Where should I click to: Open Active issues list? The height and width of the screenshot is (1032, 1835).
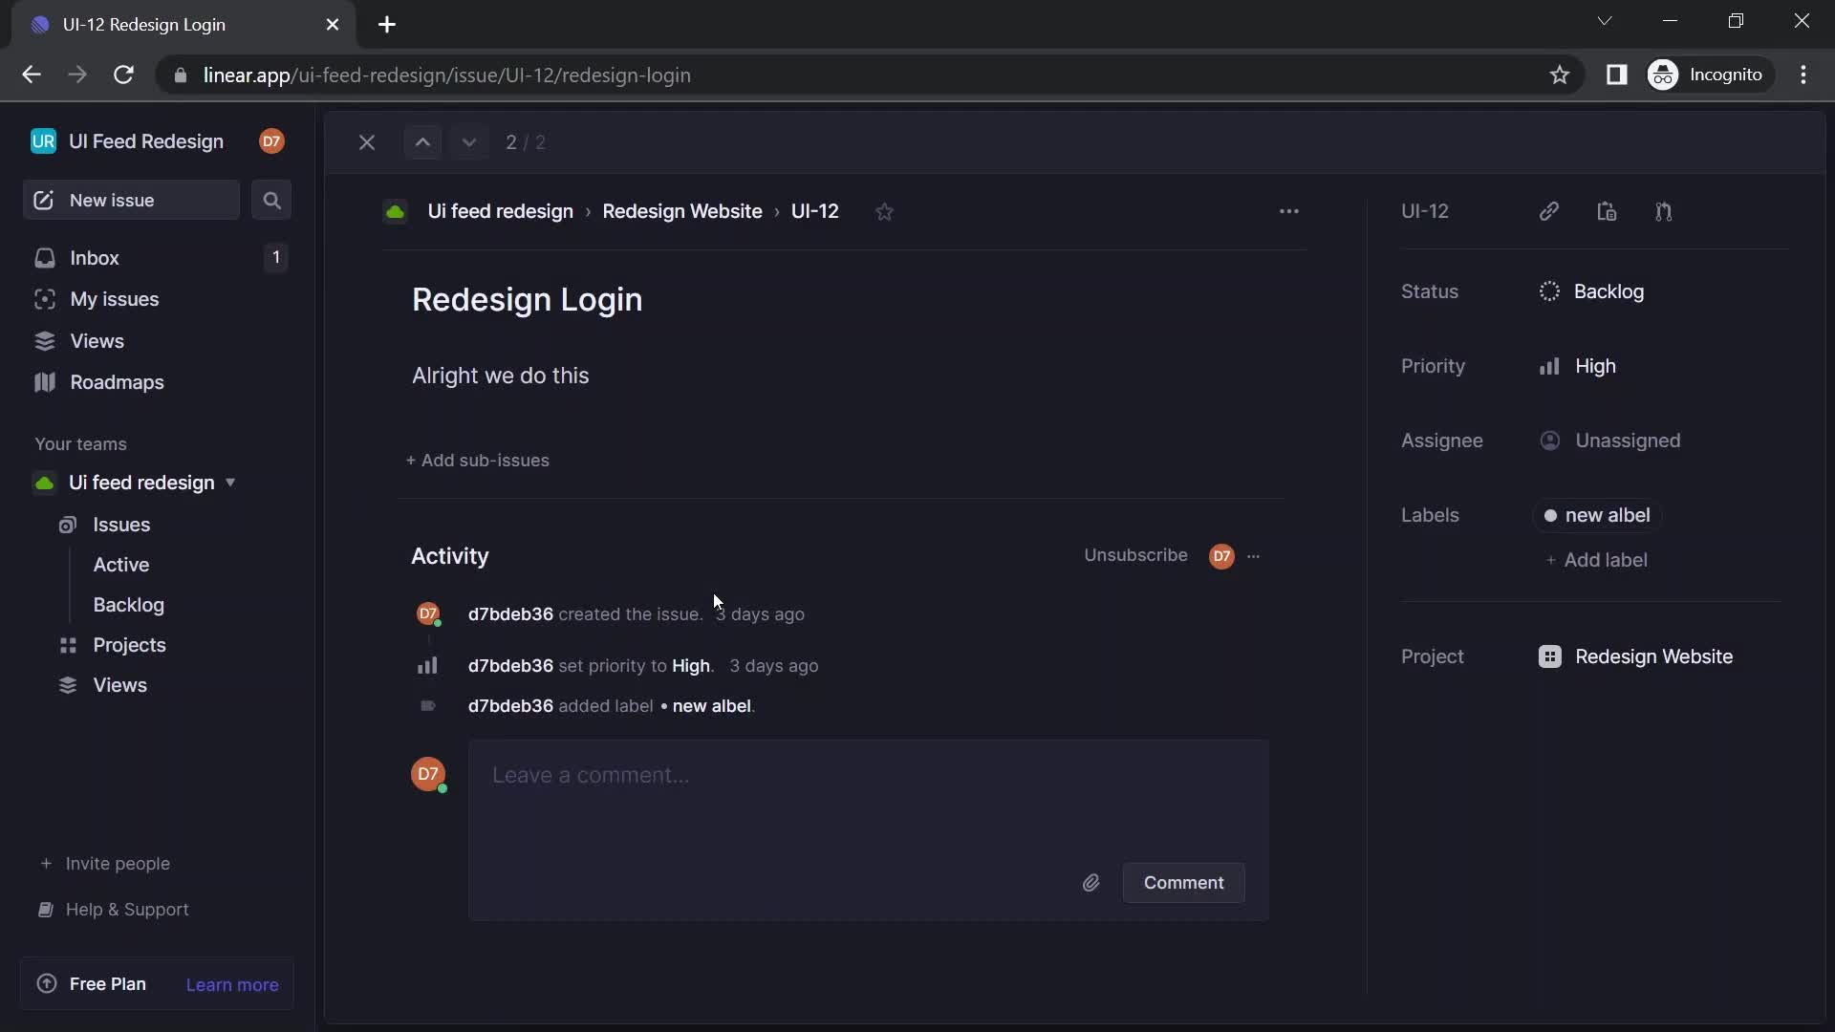click(x=121, y=565)
